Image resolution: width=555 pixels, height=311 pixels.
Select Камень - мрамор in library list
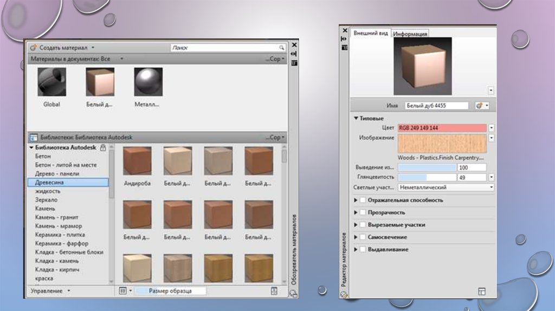click(57, 226)
